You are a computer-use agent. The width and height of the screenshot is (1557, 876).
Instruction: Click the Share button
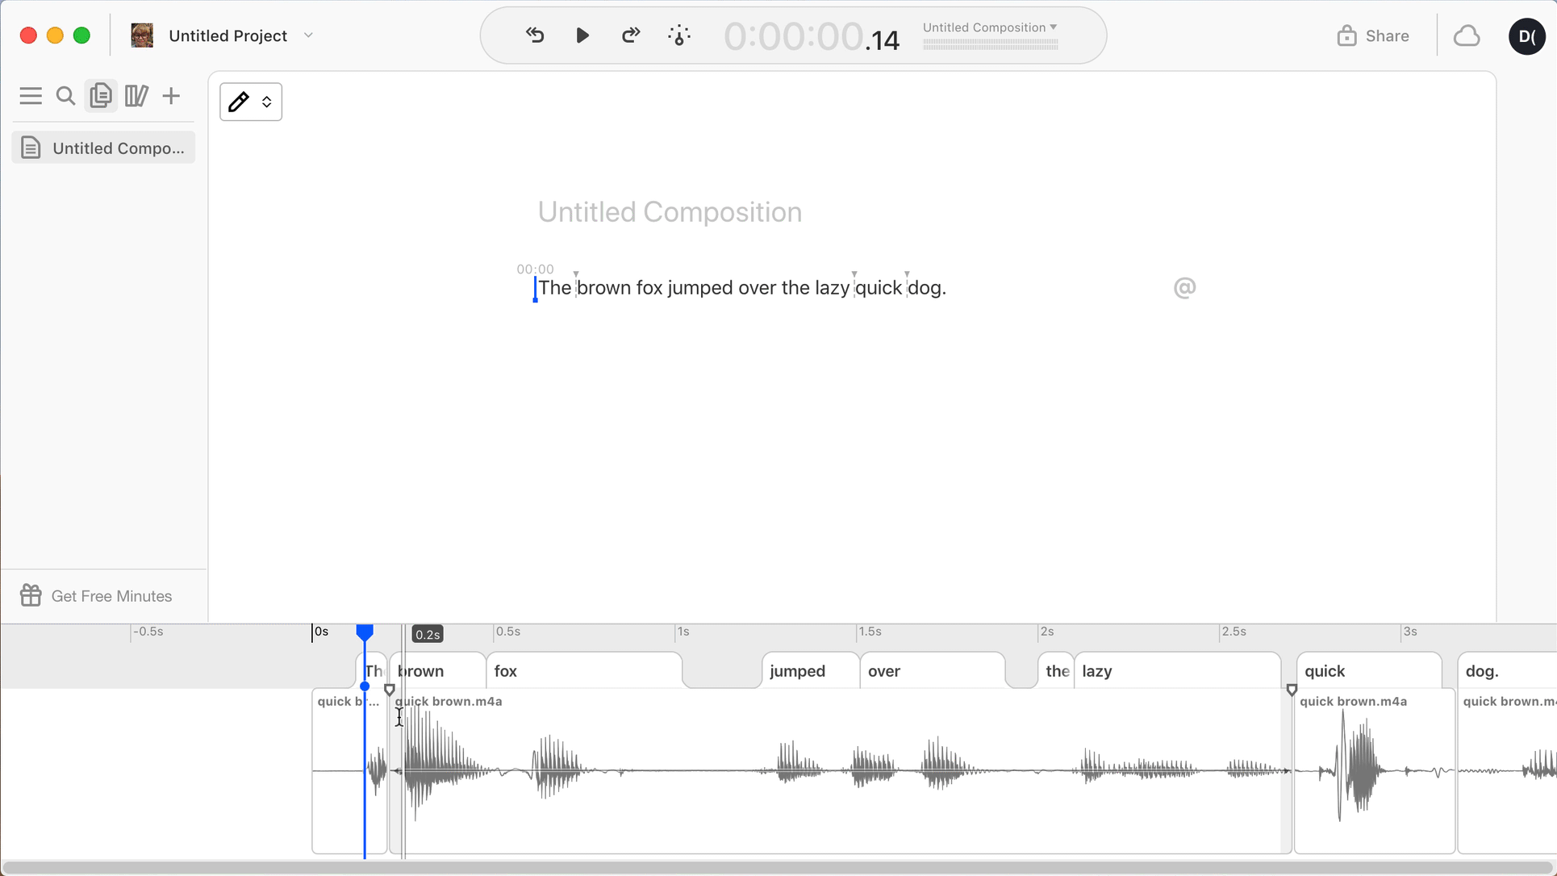1372,35
